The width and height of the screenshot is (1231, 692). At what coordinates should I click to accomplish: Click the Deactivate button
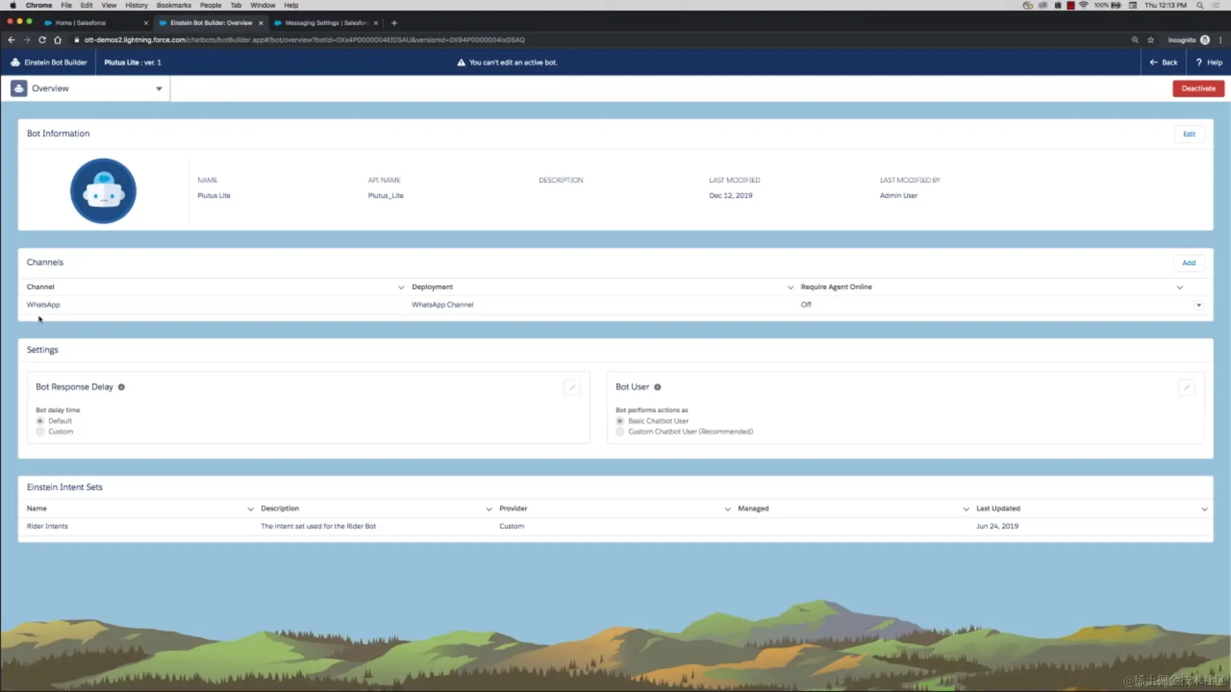click(1198, 88)
